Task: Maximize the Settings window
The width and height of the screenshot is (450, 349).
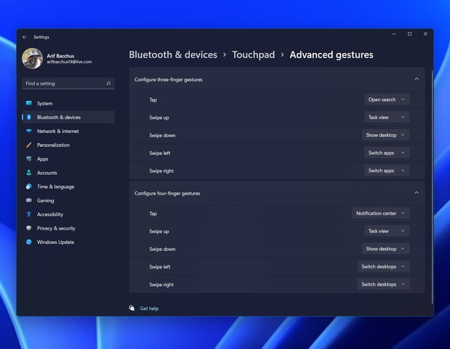Action: click(x=409, y=34)
